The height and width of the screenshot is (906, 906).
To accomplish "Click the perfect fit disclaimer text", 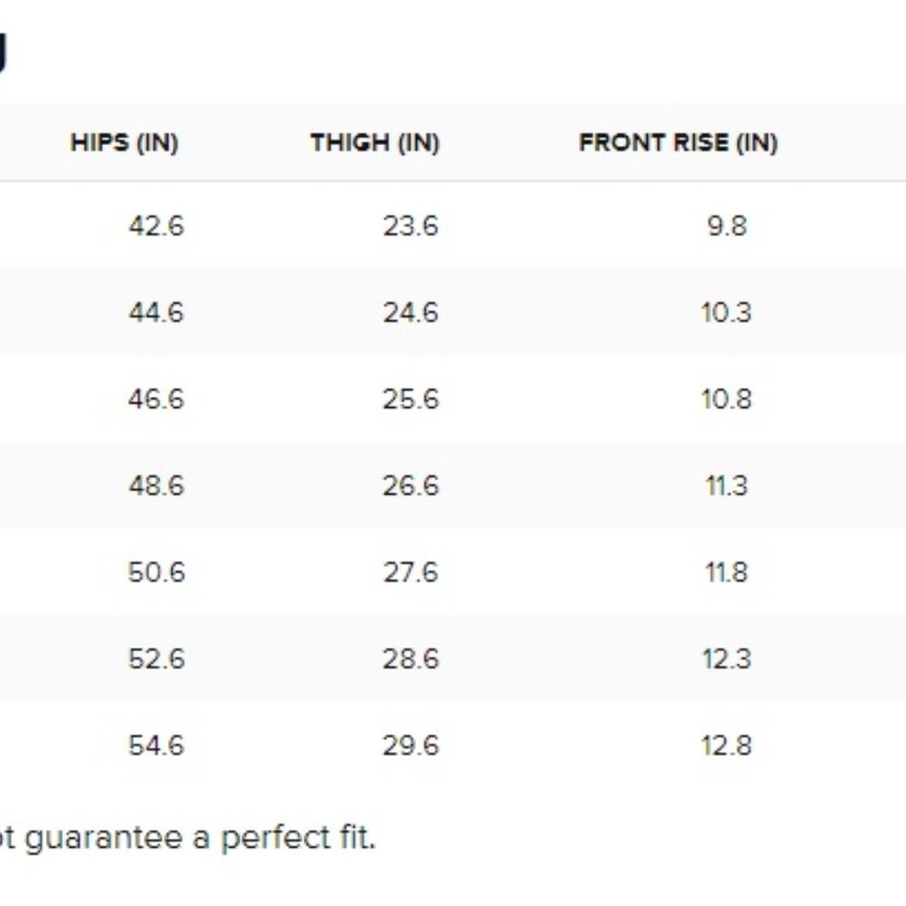I will [188, 838].
